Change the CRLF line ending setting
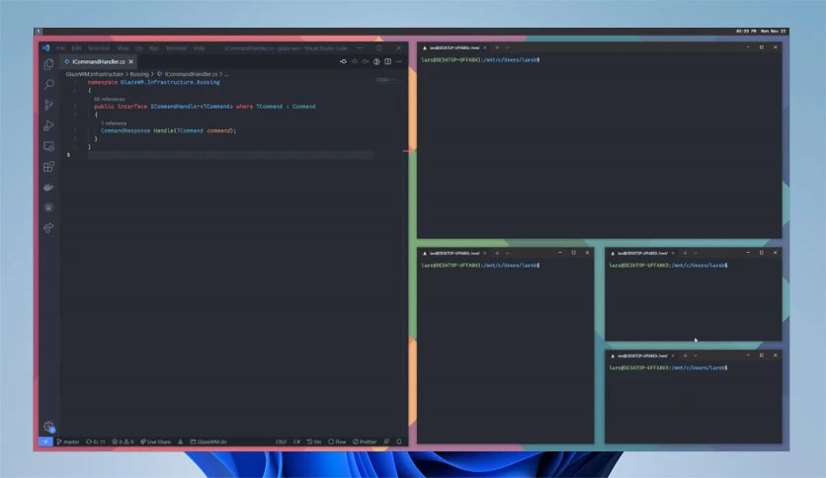Screen dimensions: 826x478 coord(282,441)
